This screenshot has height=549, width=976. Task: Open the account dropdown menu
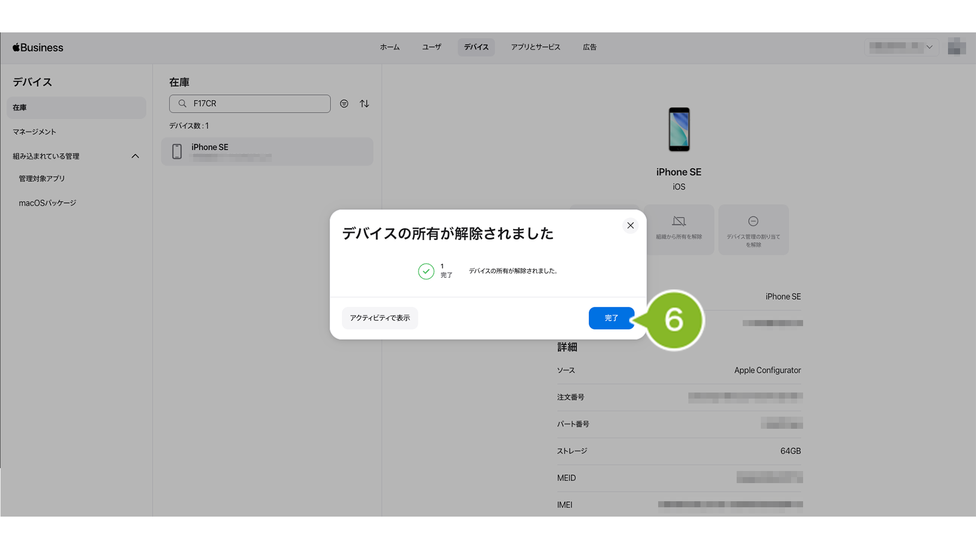tap(901, 47)
